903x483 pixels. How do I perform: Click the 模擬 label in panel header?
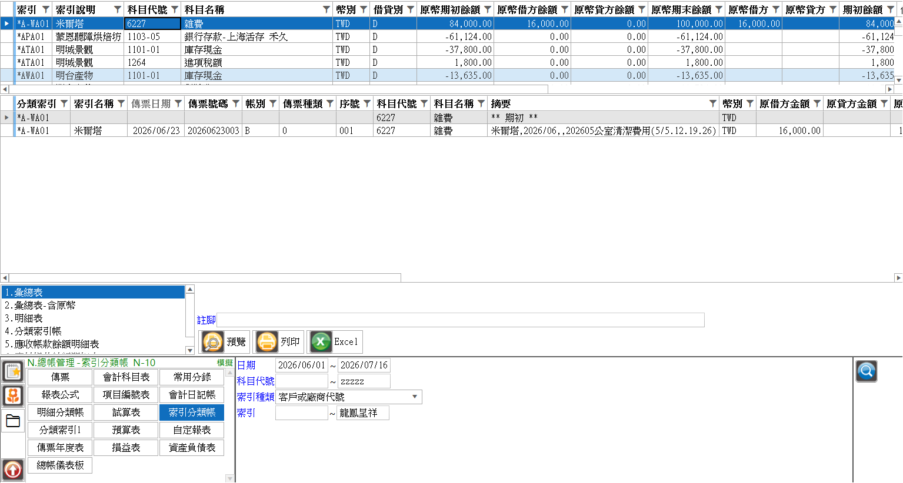pyautogui.click(x=225, y=363)
